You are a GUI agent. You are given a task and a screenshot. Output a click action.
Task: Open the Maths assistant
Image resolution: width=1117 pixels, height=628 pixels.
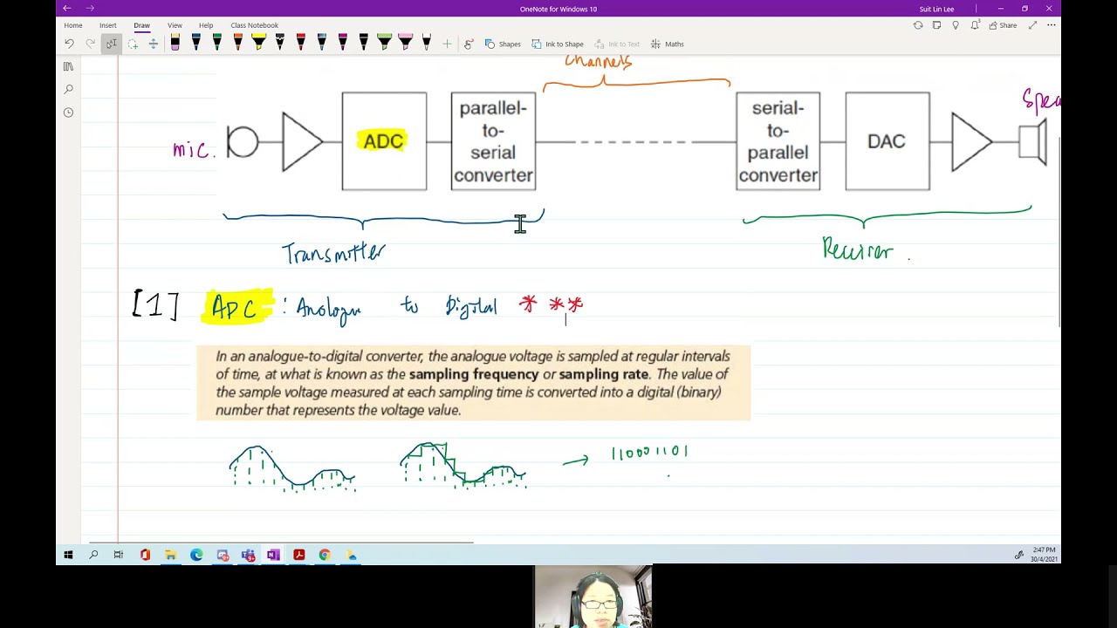[668, 44]
